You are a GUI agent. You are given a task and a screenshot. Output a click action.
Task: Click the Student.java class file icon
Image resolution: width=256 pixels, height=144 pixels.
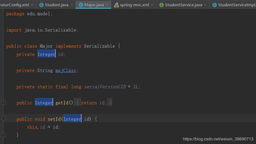[x=41, y=5]
